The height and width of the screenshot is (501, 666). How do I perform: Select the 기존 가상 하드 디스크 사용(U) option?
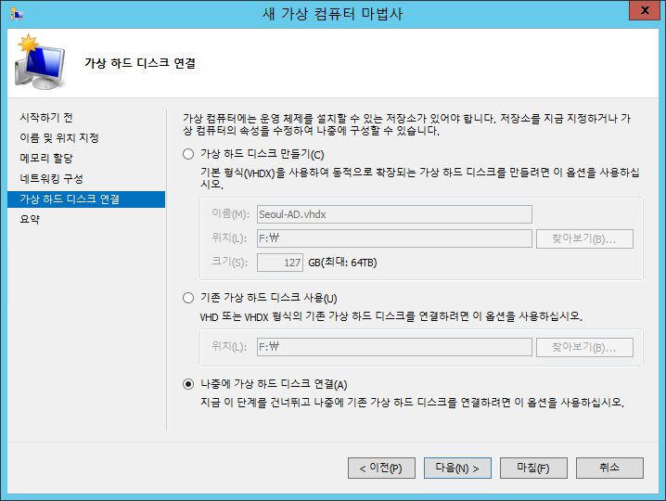click(x=188, y=298)
